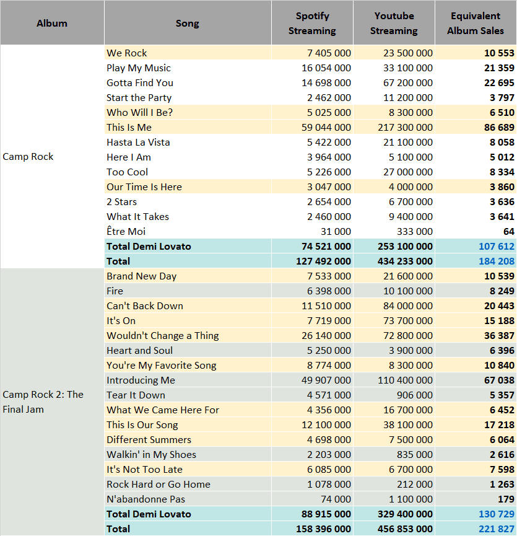Viewport: 517px width, 536px height.
Task: Select the Different Summers song cell
Action: coord(188,439)
